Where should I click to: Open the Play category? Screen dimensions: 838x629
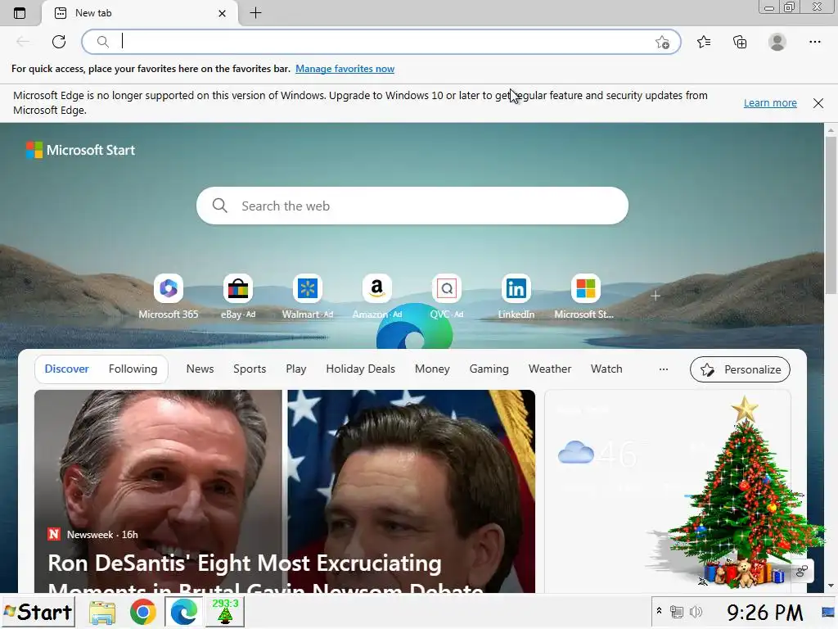point(296,369)
